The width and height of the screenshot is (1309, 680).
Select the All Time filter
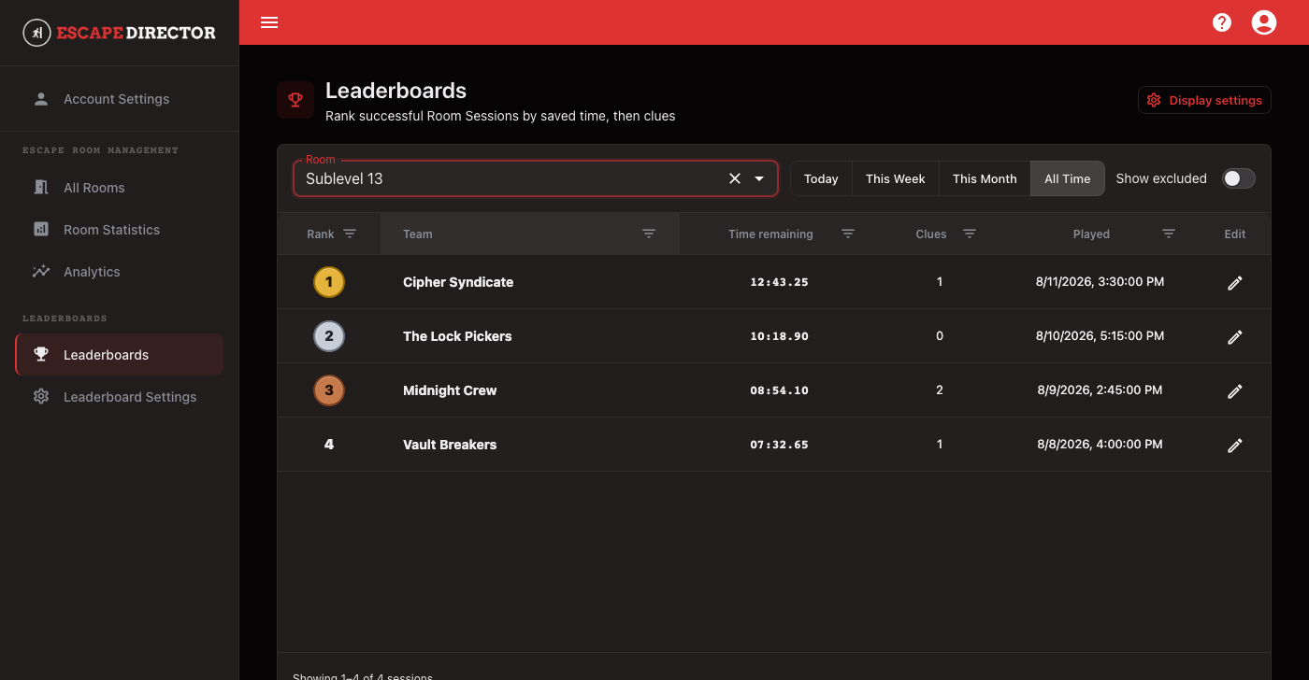click(x=1068, y=178)
